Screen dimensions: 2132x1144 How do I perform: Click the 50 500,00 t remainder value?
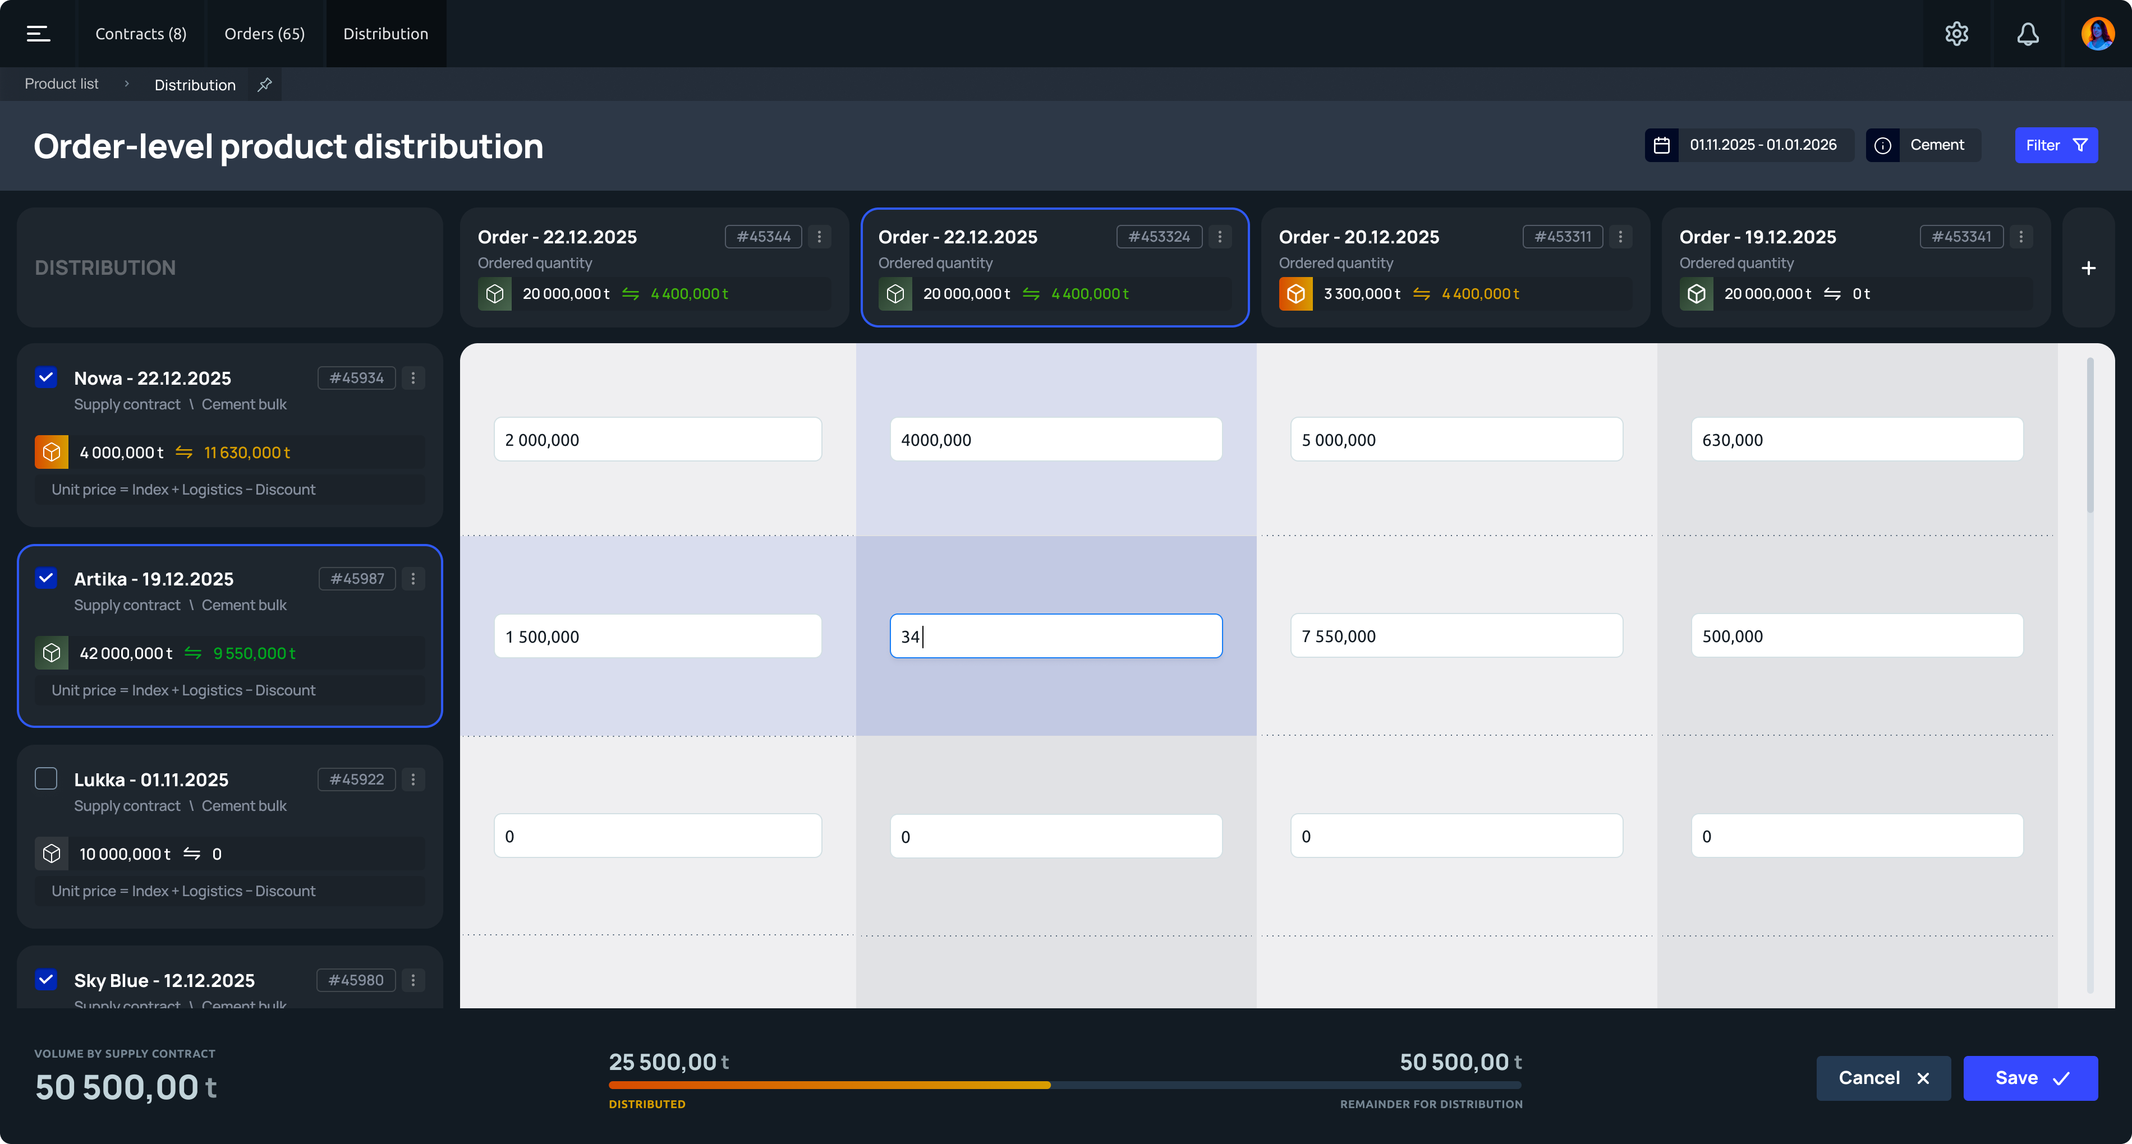(1460, 1062)
